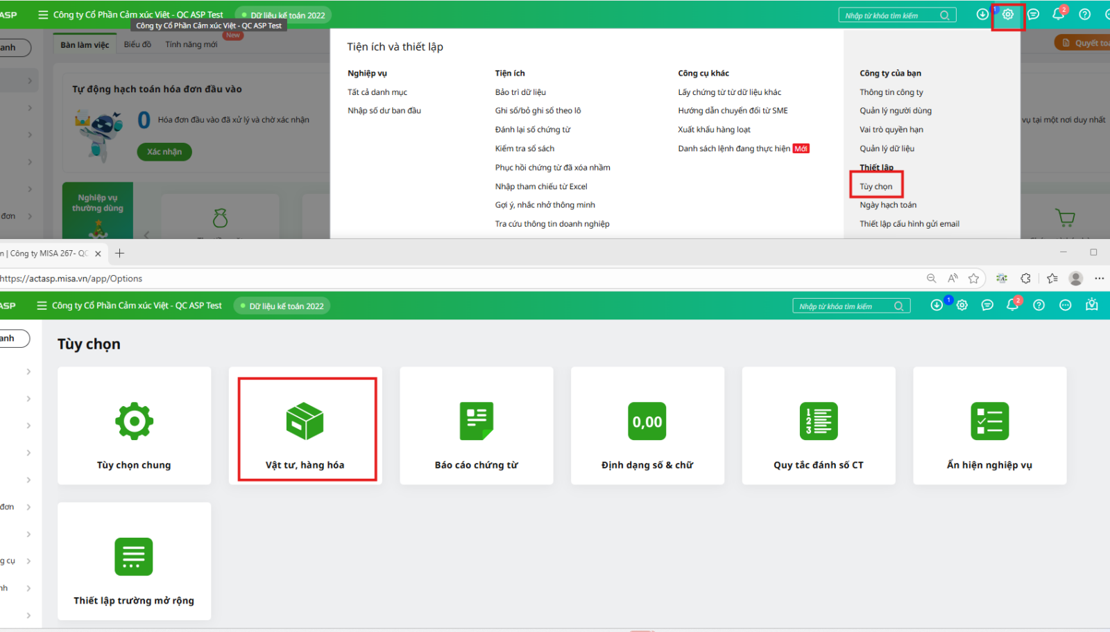Open Thiết lập trường mở rộng card

click(134, 561)
